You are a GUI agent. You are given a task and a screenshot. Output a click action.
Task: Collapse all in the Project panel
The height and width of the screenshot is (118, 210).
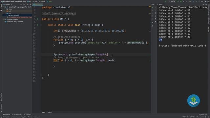[24, 4]
